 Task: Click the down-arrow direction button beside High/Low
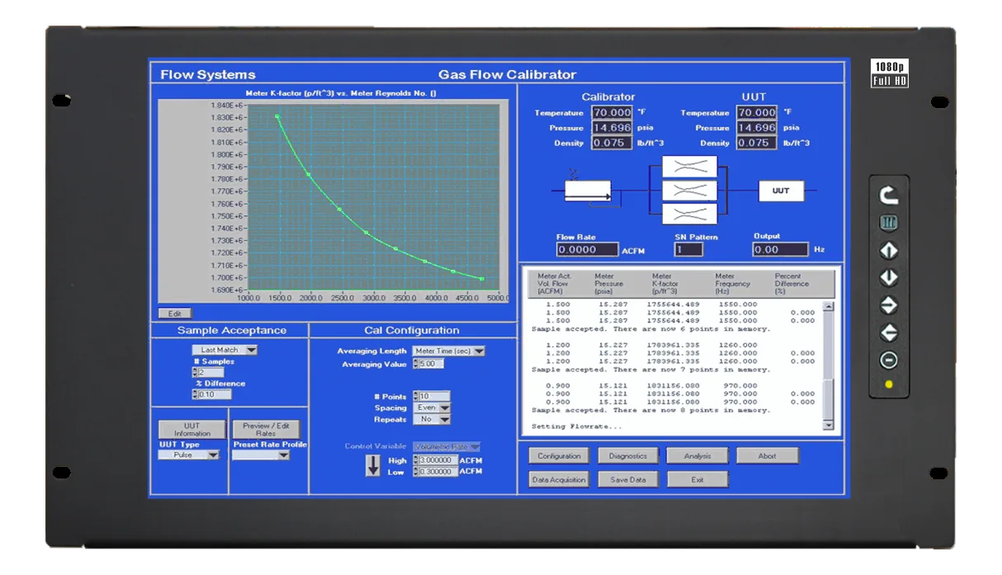pyautogui.click(x=373, y=465)
